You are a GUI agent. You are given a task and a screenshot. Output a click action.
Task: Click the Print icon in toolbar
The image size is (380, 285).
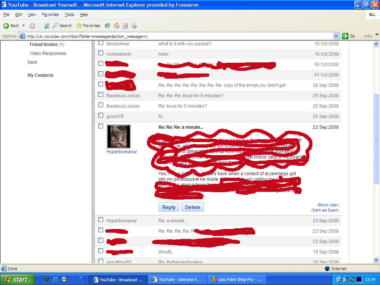pos(134,26)
